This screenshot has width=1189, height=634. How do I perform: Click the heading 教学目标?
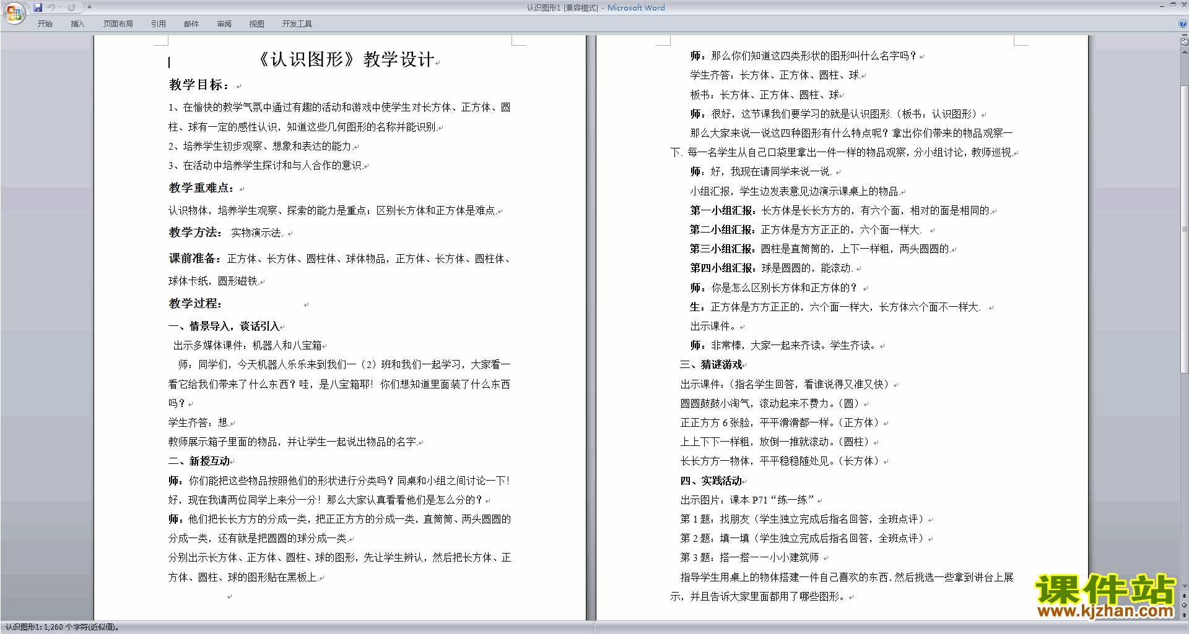pos(199,85)
